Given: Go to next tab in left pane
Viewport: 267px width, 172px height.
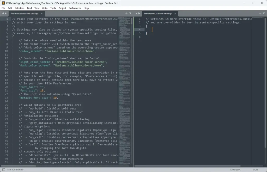Looking at the screenshot, I should point(6,13).
